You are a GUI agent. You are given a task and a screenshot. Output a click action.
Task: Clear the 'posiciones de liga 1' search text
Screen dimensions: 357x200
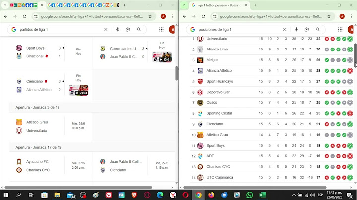(285, 29)
